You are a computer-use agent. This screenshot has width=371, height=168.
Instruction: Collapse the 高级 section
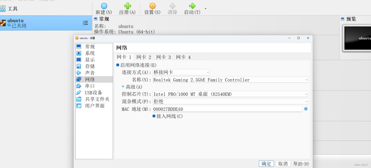[x=123, y=86]
